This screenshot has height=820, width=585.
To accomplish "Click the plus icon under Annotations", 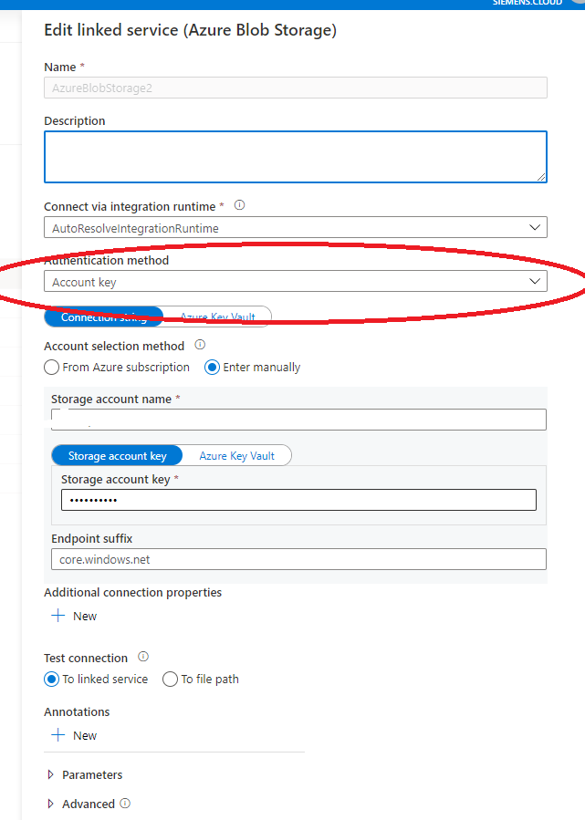I will tap(57, 735).
